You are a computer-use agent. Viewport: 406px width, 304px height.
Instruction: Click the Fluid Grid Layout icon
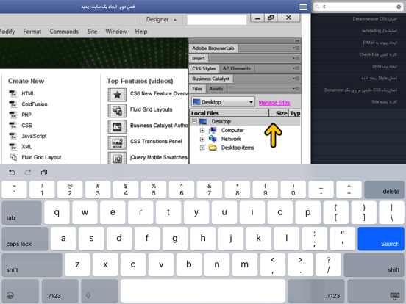pyautogui.click(x=13, y=157)
